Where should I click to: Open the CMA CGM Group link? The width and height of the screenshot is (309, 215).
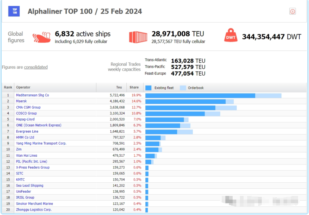[x=28, y=107]
